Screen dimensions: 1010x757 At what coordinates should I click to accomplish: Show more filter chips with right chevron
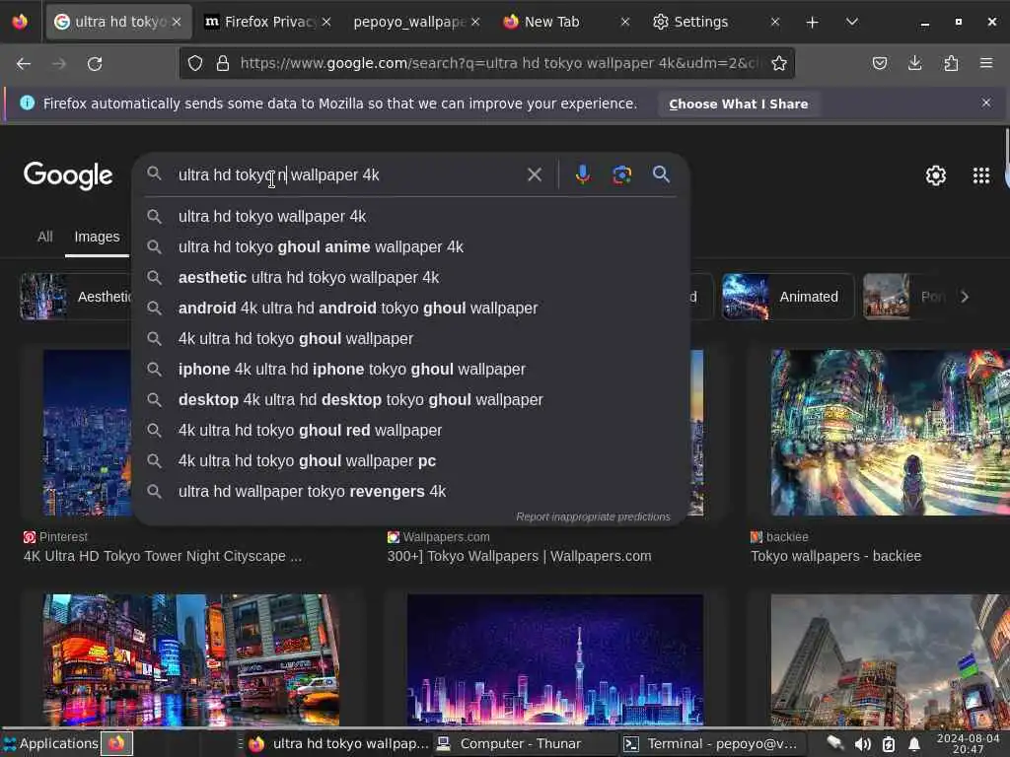965,297
